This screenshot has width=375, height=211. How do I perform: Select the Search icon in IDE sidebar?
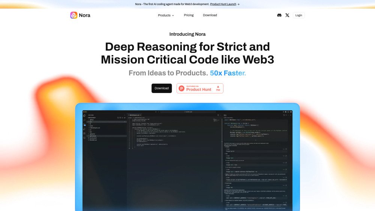pos(84,120)
